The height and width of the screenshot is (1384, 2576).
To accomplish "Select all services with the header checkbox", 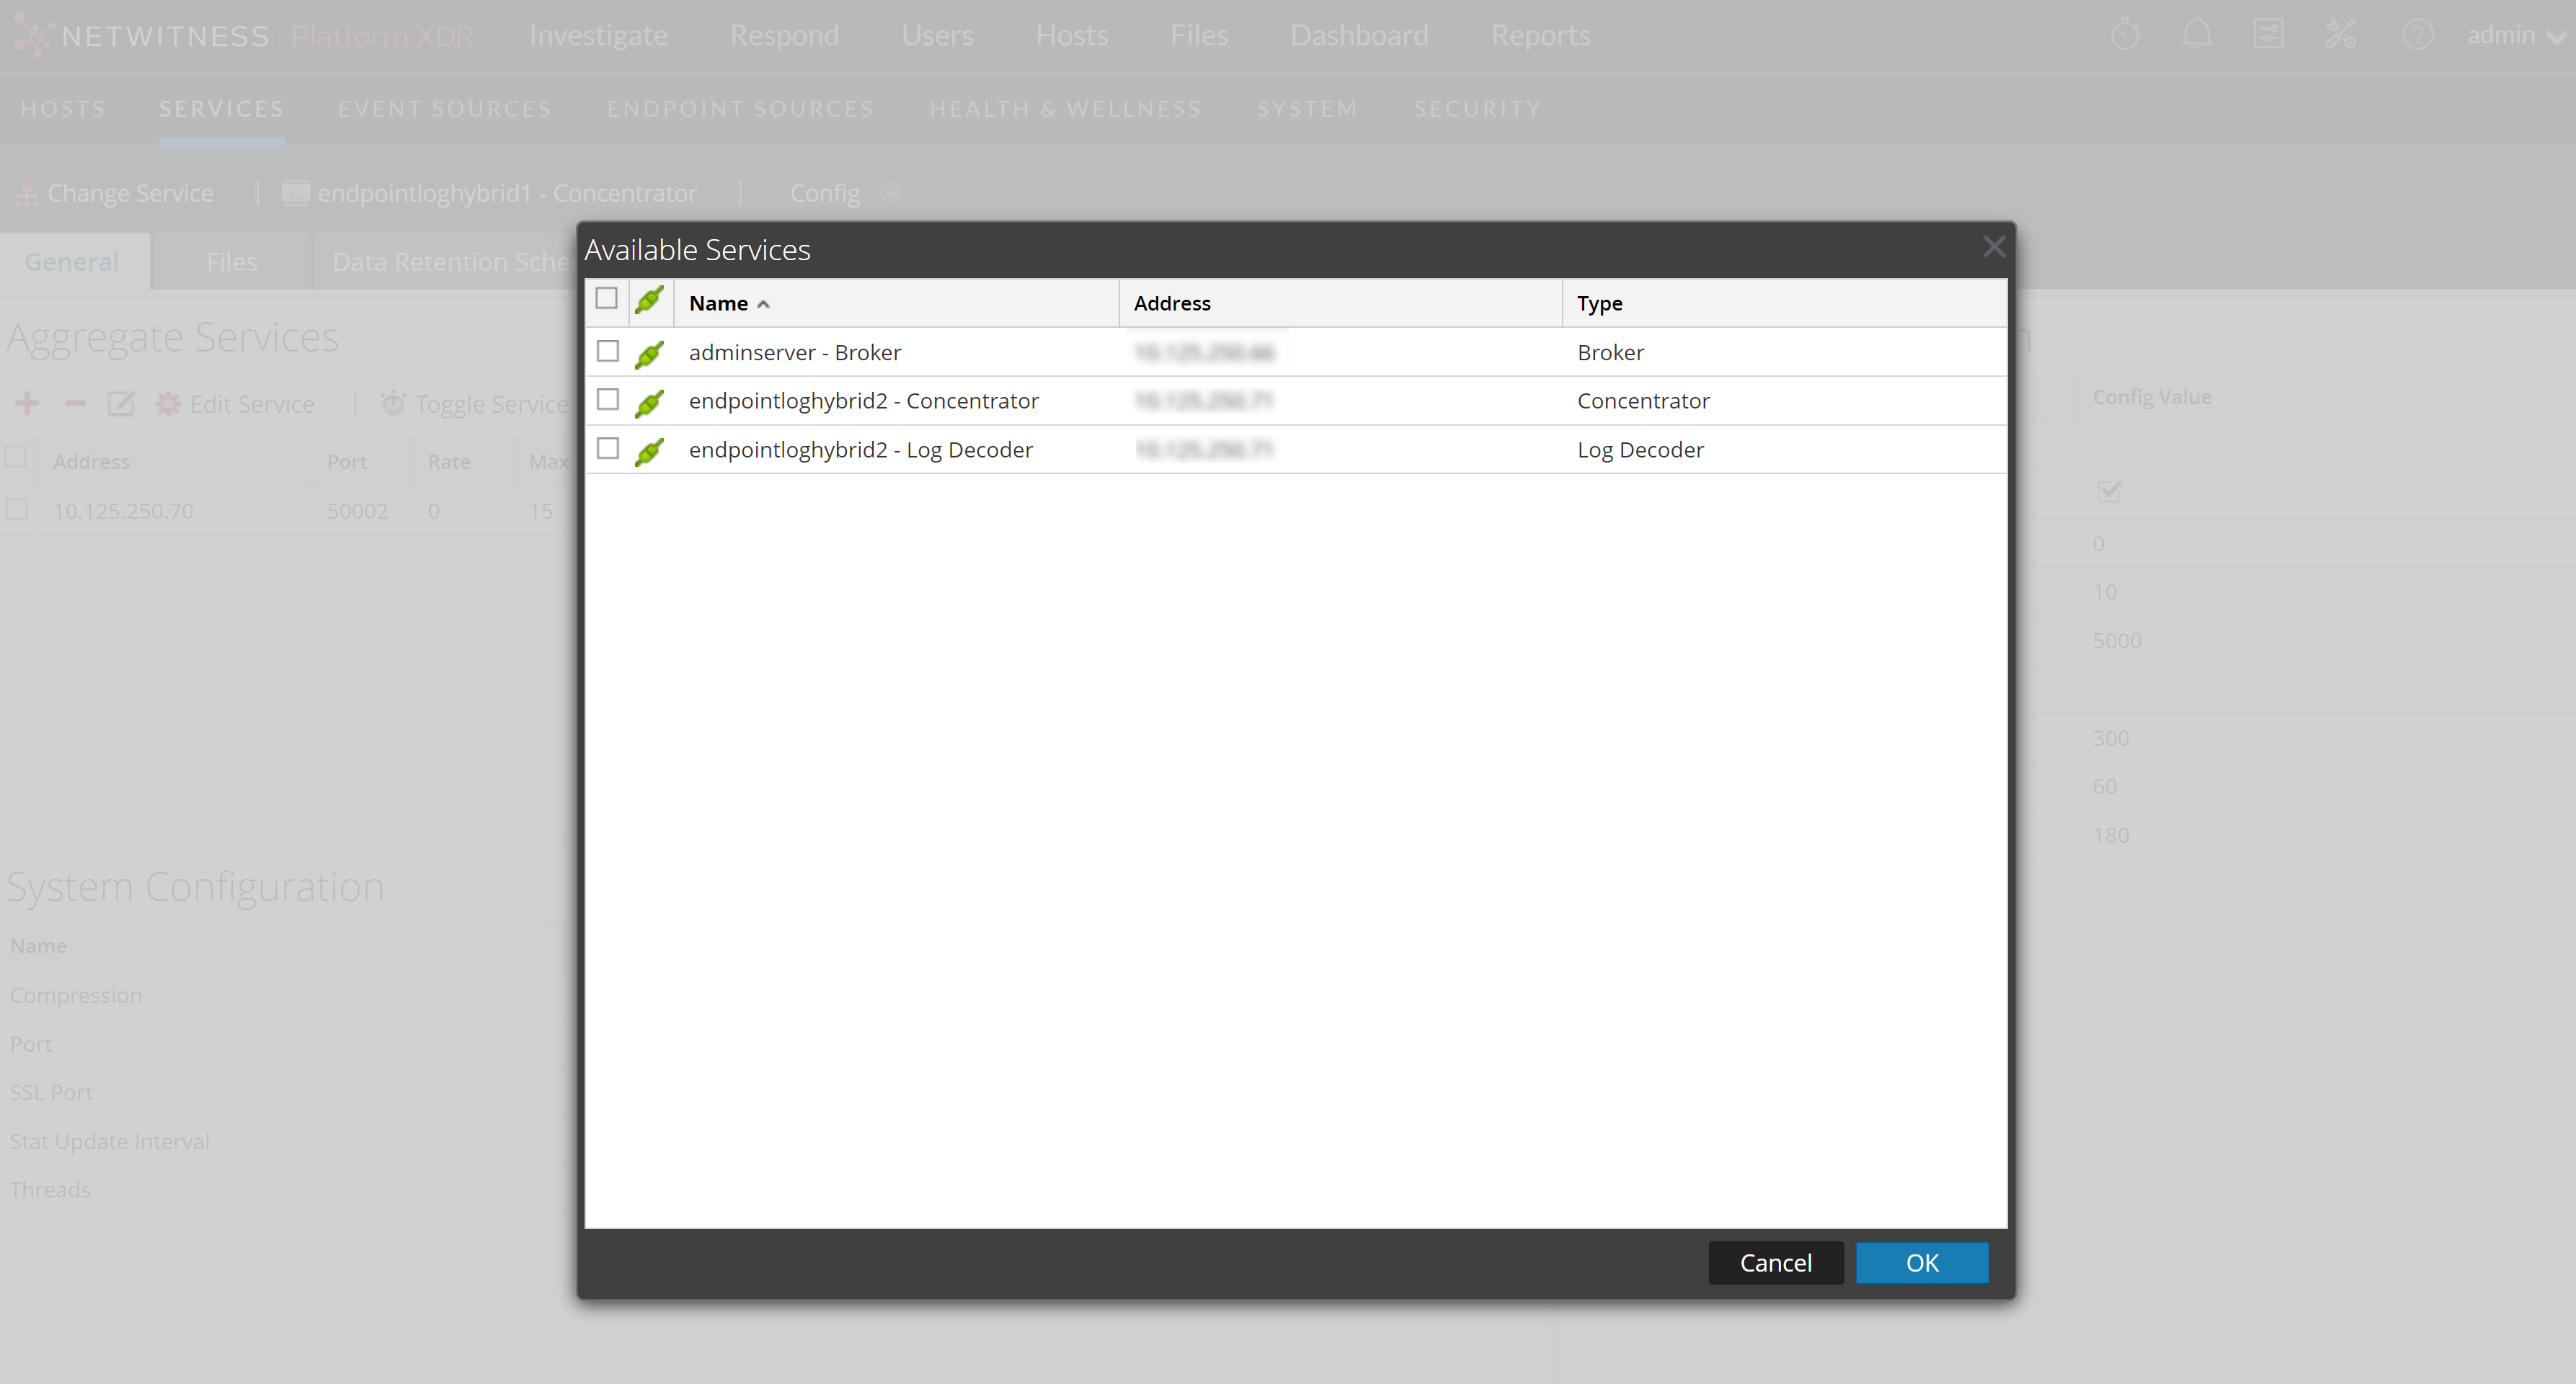I will pos(607,298).
